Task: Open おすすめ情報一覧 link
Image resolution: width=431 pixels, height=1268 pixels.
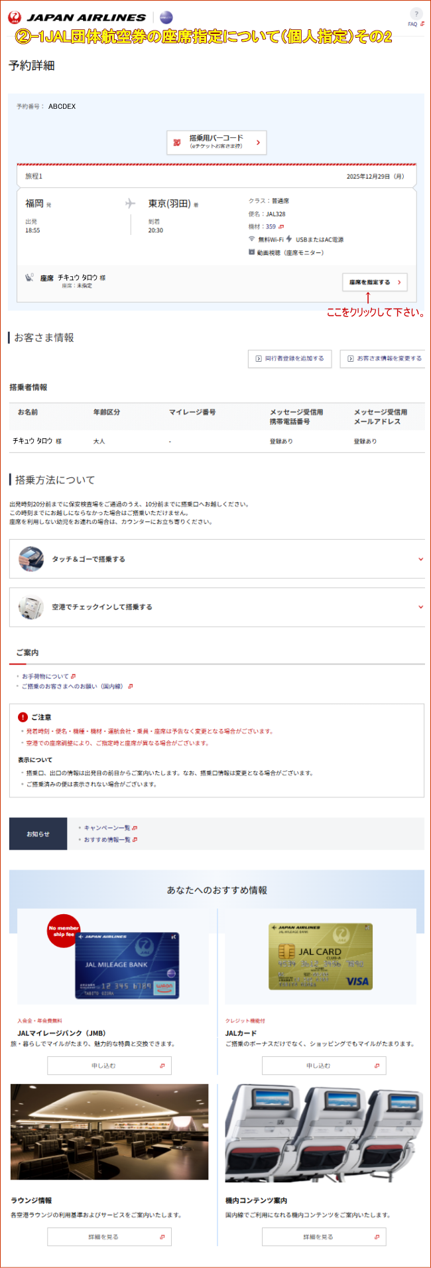Action: [107, 840]
